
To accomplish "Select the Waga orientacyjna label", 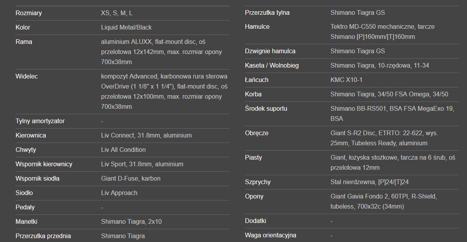I will tap(271, 235).
